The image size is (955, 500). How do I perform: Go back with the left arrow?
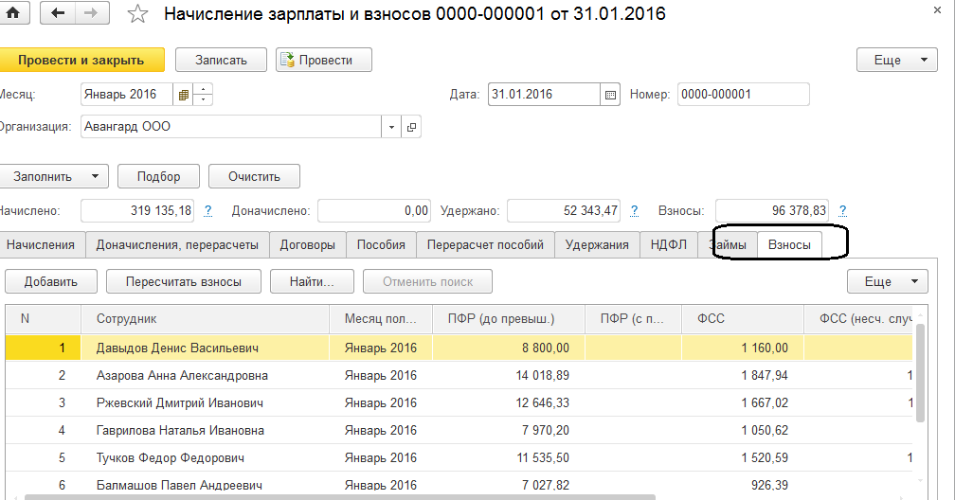[x=59, y=13]
